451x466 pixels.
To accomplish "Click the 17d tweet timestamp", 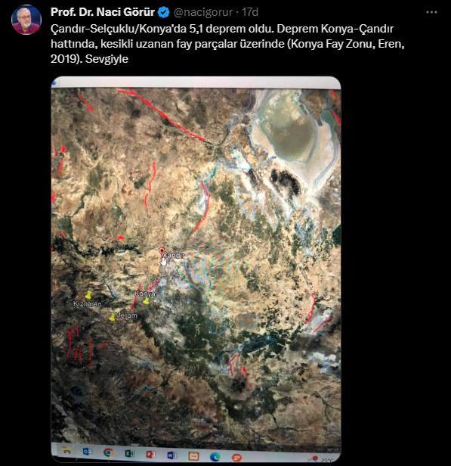I will [x=250, y=12].
